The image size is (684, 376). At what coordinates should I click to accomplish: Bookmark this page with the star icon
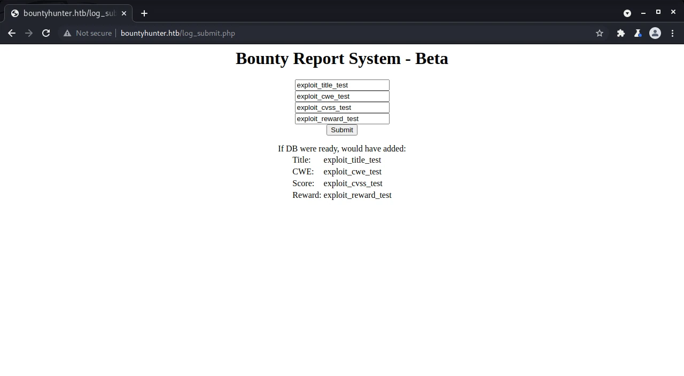600,33
